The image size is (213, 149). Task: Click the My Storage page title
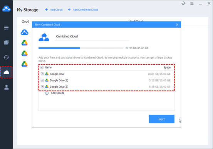(x=28, y=10)
